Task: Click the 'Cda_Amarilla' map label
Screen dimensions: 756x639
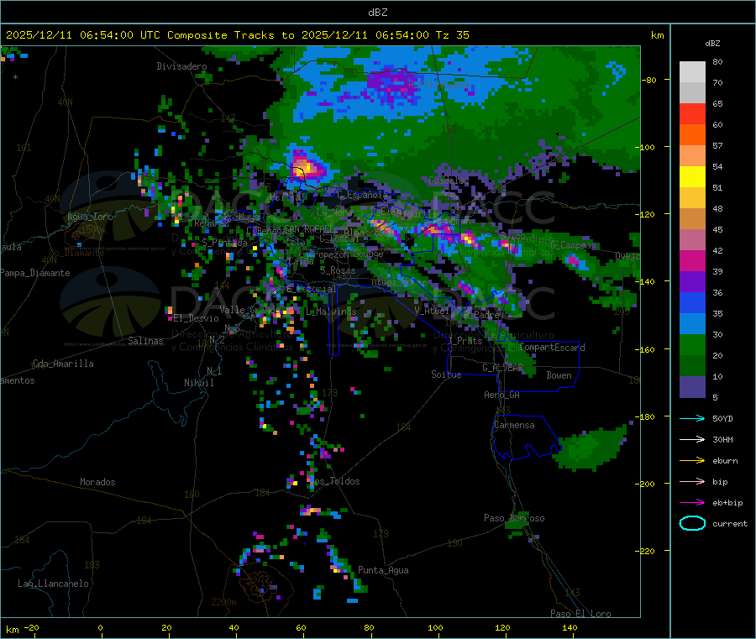Action: coord(63,364)
